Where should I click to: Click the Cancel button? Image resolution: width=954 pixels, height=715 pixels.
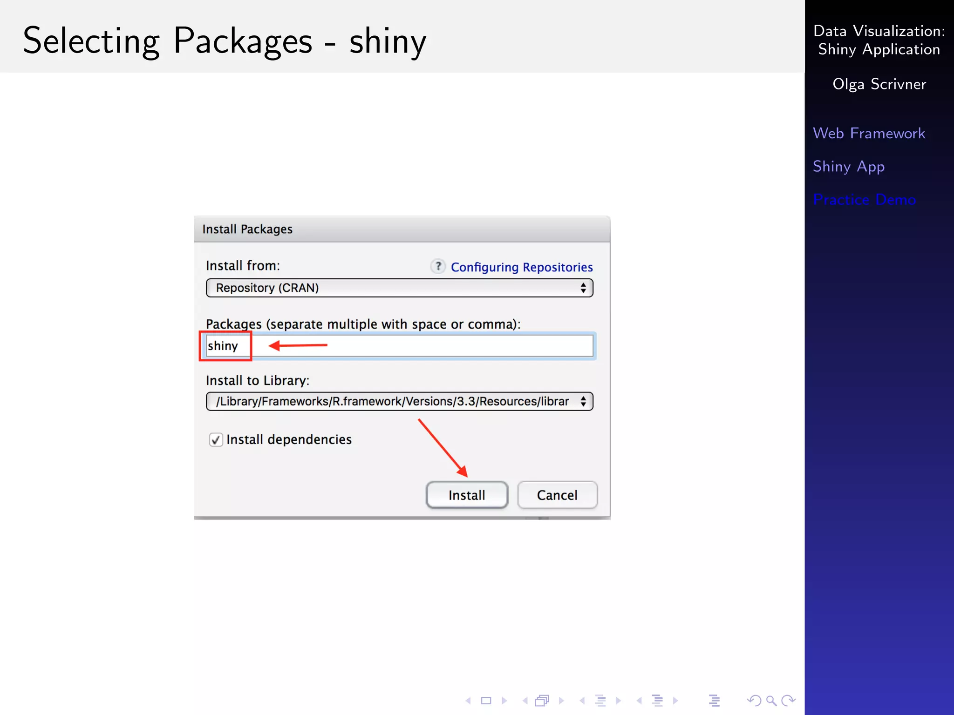pos(557,495)
